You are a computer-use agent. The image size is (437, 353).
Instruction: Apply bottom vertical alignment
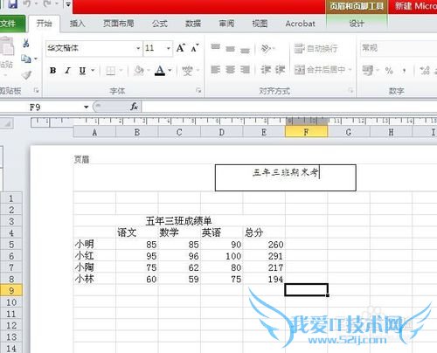pyautogui.click(x=245, y=50)
